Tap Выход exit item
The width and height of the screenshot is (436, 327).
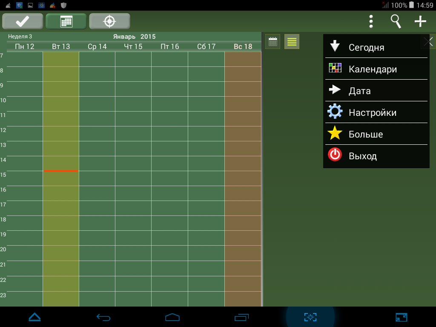click(x=376, y=155)
